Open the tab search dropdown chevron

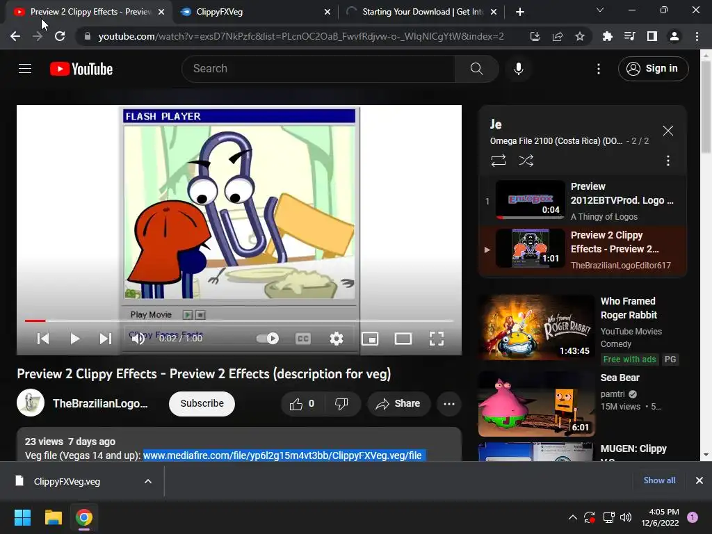(x=600, y=10)
